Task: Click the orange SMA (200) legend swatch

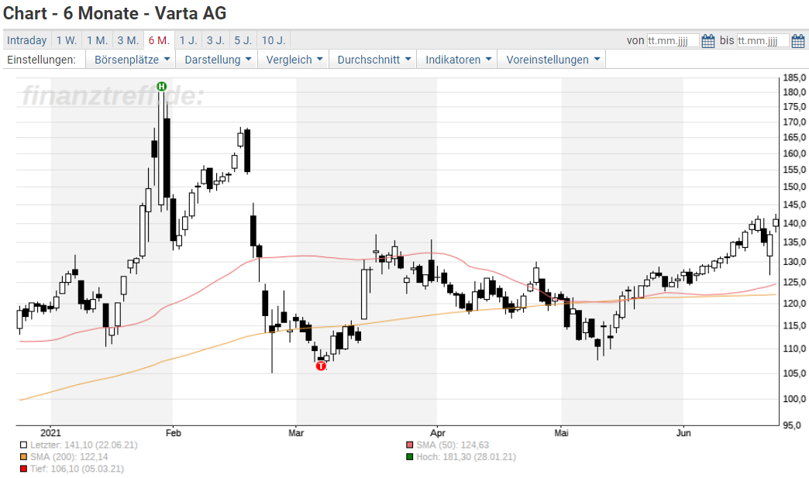Action: pos(24,457)
